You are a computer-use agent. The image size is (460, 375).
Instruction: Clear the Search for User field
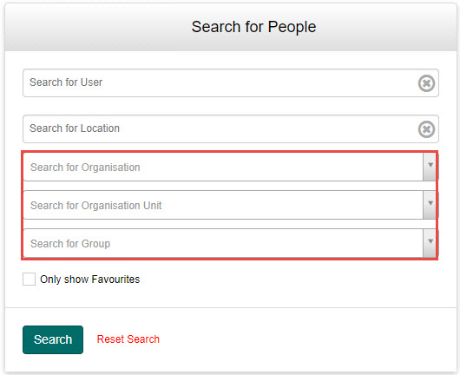(x=426, y=83)
